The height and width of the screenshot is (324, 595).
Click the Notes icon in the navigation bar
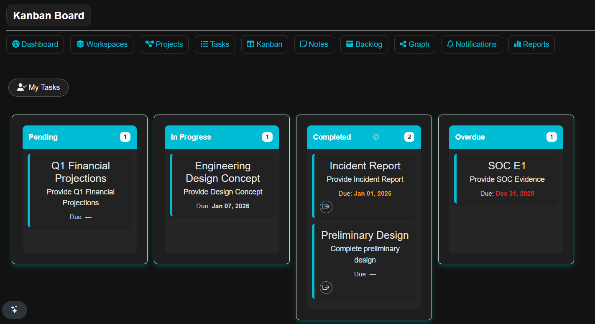coord(304,44)
